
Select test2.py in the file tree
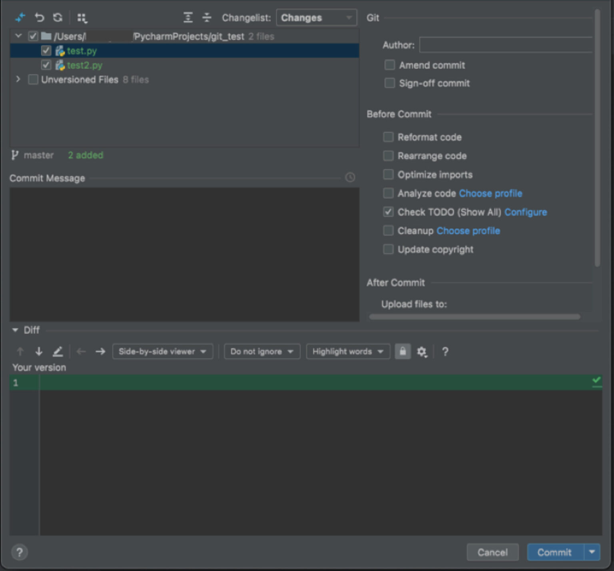pyautogui.click(x=84, y=65)
